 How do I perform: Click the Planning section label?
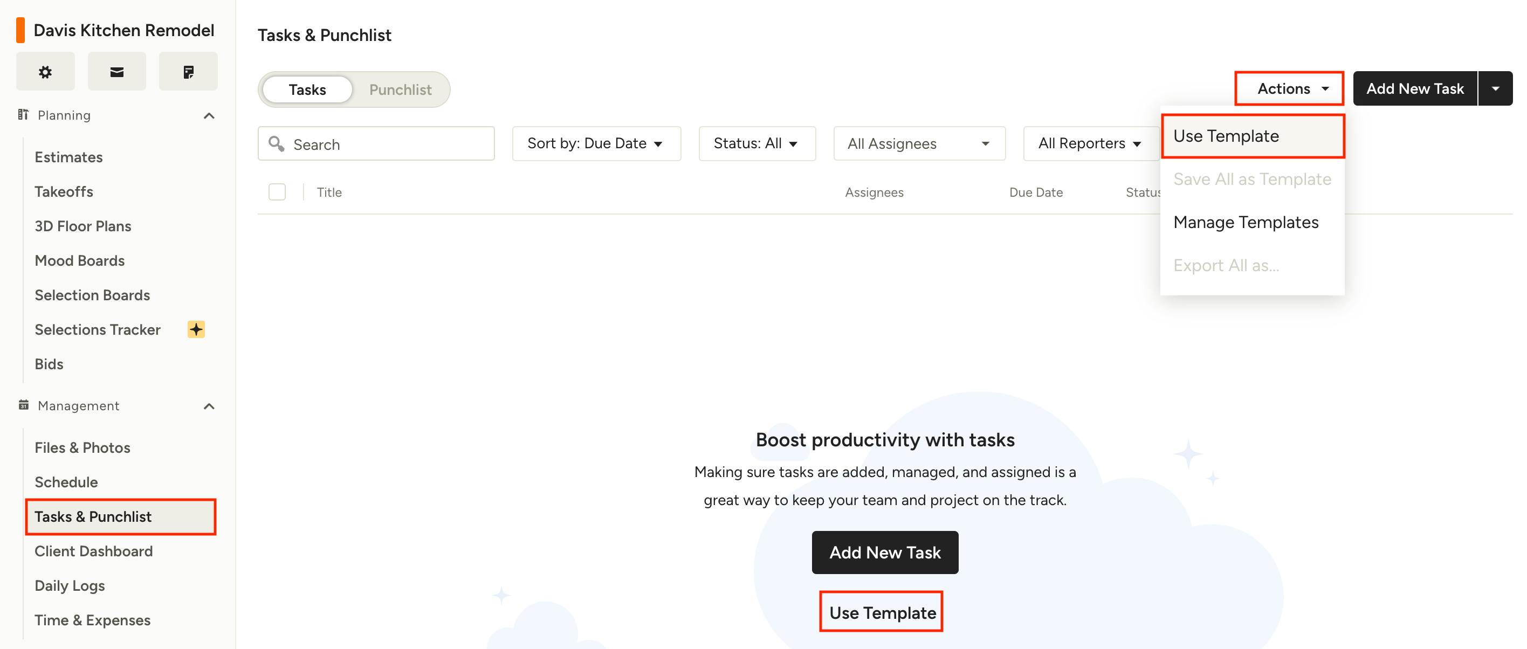point(64,115)
